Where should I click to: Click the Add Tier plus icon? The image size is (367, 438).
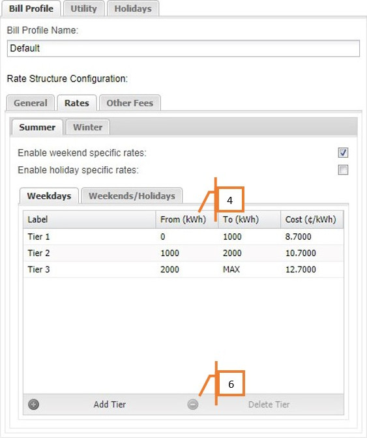tap(33, 404)
